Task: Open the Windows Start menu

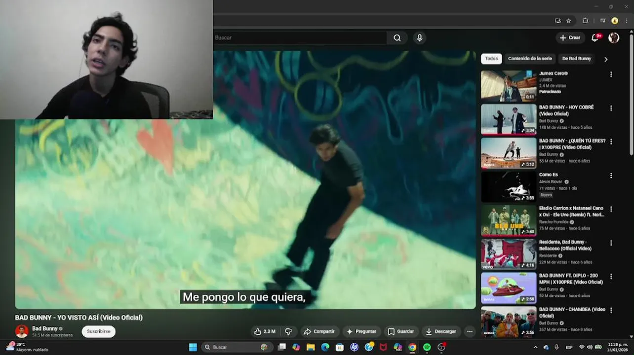Action: tap(193, 347)
